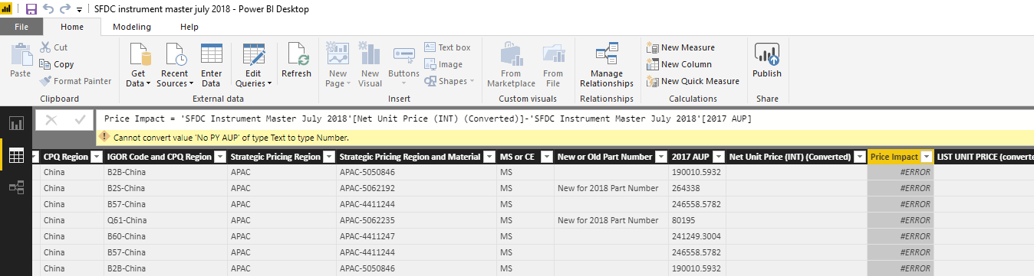Click the Publish button
The width and height of the screenshot is (1034, 276).
coord(767,61)
